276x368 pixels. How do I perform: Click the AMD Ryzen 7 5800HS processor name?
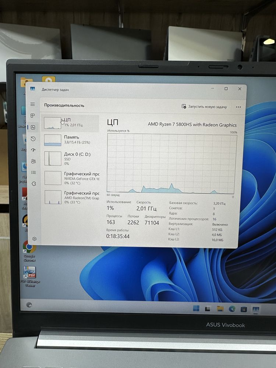pyautogui.click(x=192, y=125)
